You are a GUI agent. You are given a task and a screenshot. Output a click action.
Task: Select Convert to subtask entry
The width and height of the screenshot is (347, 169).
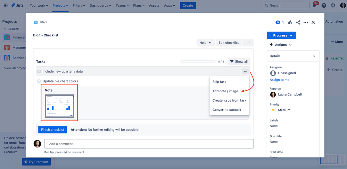[x=230, y=110]
